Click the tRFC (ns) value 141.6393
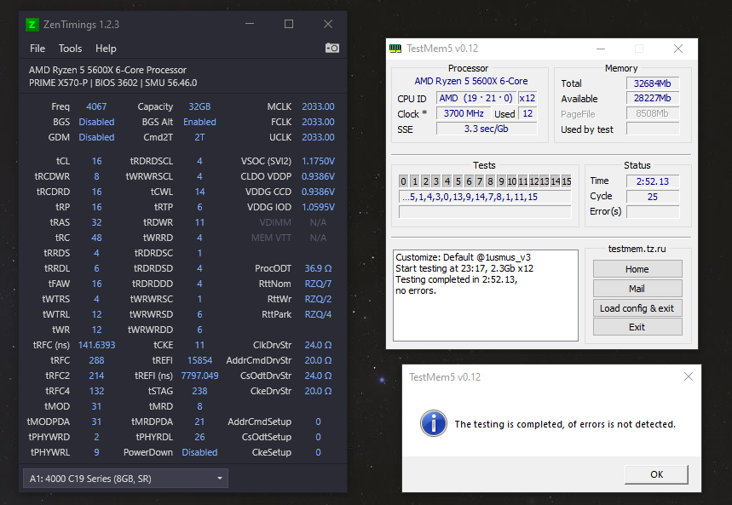Image resolution: width=732 pixels, height=505 pixels. (x=96, y=345)
